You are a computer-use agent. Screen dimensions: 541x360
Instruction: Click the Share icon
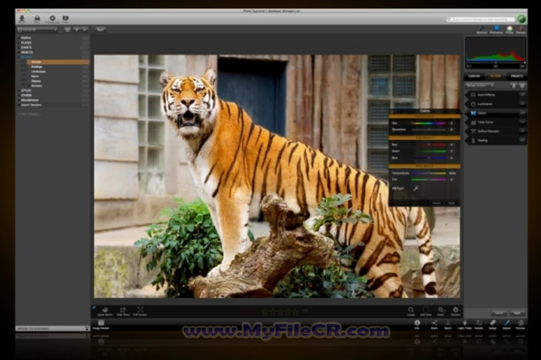pyautogui.click(x=434, y=322)
